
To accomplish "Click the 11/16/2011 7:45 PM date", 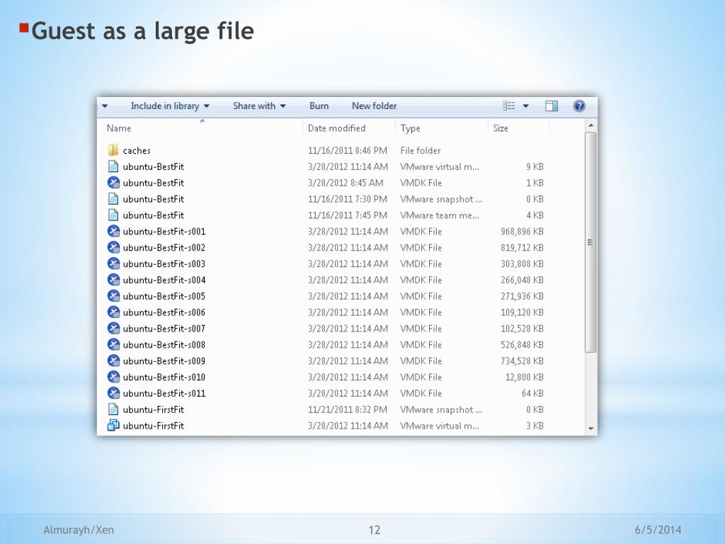I will tap(348, 215).
